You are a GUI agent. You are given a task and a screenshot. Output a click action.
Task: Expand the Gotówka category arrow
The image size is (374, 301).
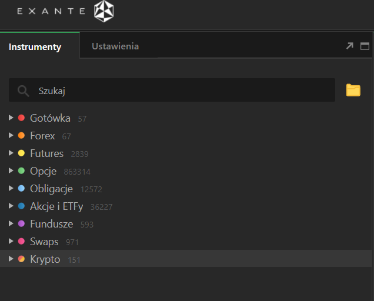11,118
